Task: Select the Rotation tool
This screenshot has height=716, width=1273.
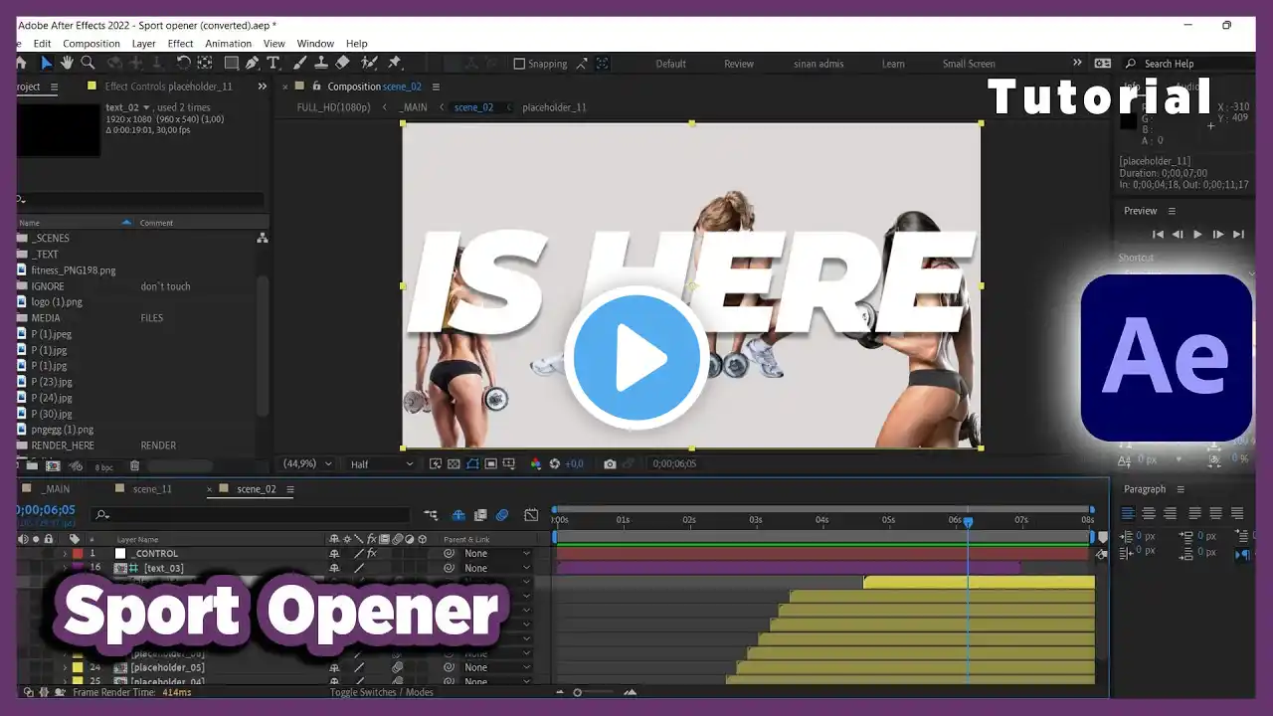Action: tap(183, 63)
